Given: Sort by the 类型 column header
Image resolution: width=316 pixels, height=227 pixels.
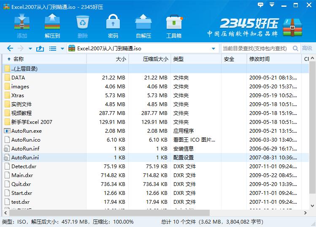Looking at the screenshot, I should click(x=196, y=59).
